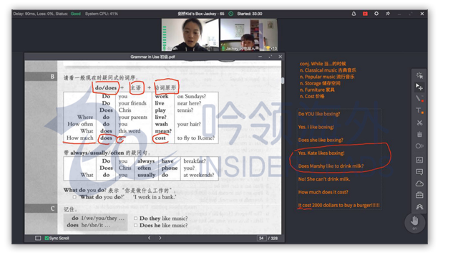Image resolution: width=458 pixels, height=258 pixels.
Task: Toggle the pin window icon
Action: [x=388, y=14]
